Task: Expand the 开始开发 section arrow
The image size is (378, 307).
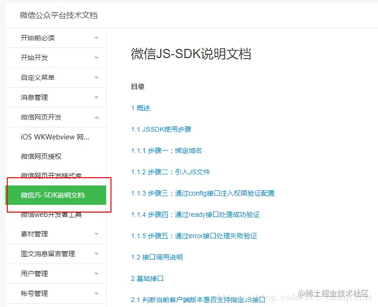Action: 96,58
